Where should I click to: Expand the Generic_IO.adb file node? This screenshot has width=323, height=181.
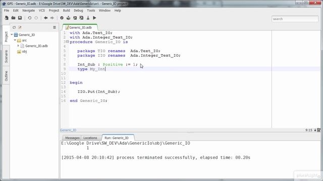[18, 46]
